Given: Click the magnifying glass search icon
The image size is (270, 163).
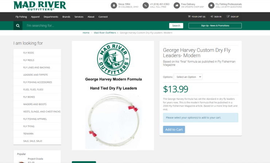Looking at the screenshot, I should tap(18, 25).
